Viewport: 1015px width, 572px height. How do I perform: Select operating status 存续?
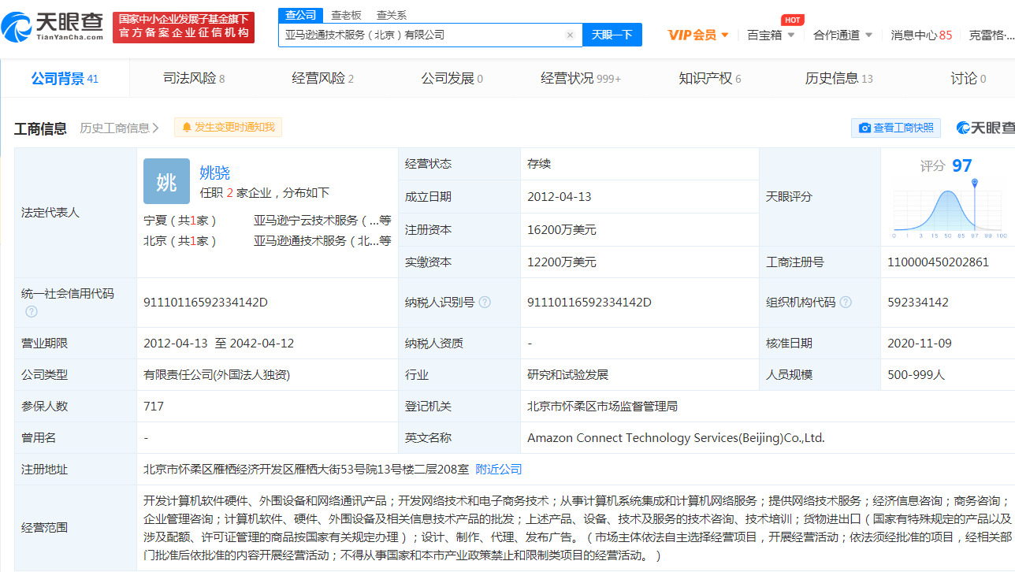539,164
